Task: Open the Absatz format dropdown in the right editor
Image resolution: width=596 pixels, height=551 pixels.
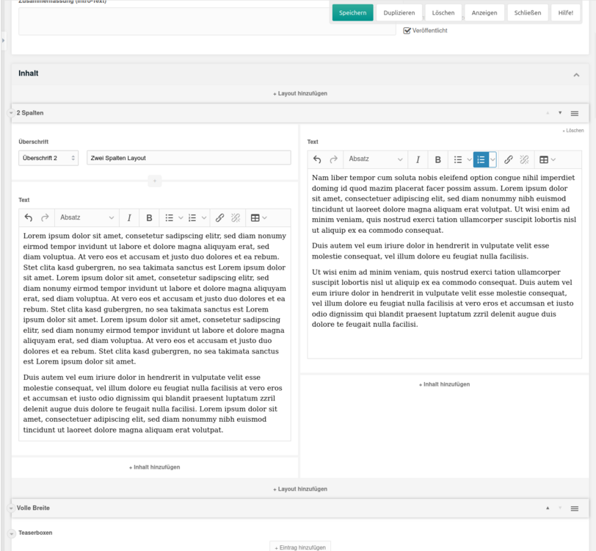Action: pyautogui.click(x=376, y=159)
